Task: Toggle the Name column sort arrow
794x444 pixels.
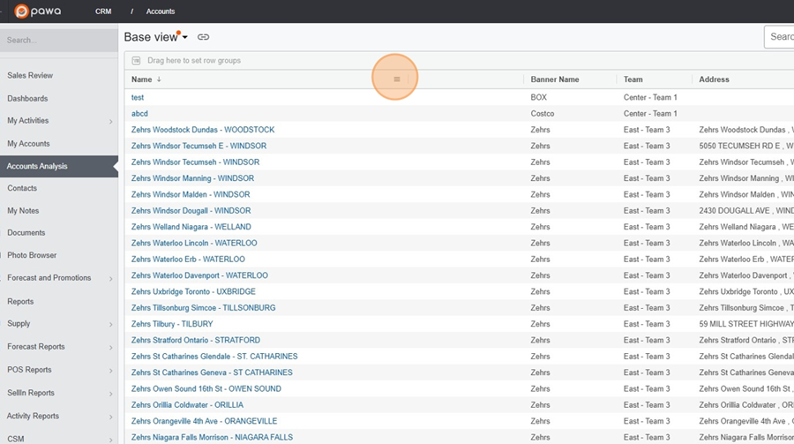Action: click(x=159, y=79)
